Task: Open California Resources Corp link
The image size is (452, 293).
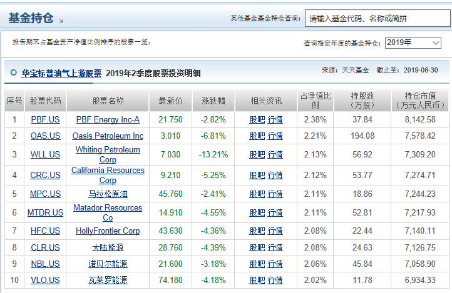Action: pos(108,175)
